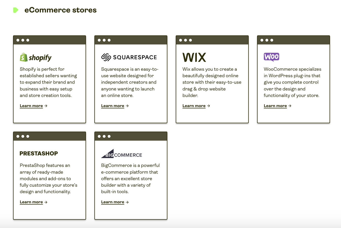Click the arrow icon after Shopify's Learn more

click(x=46, y=106)
